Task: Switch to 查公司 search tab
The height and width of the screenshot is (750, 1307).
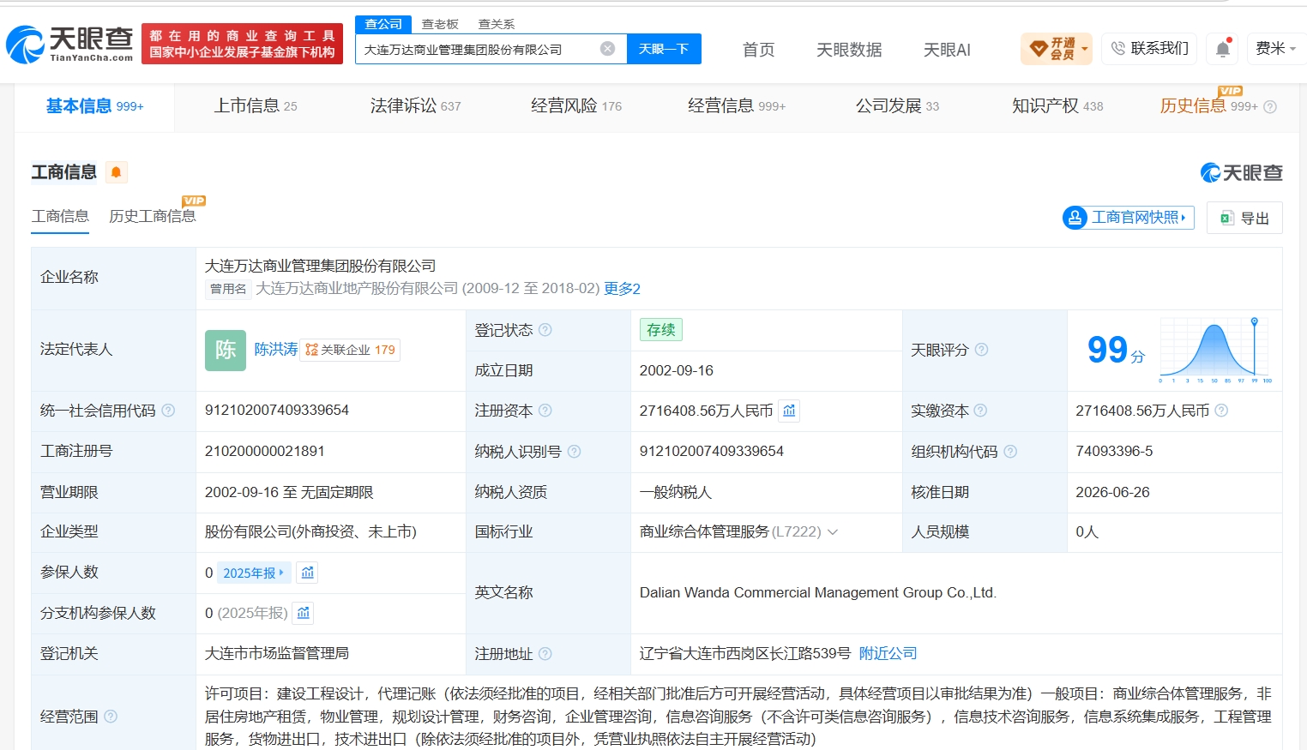Action: pos(383,24)
